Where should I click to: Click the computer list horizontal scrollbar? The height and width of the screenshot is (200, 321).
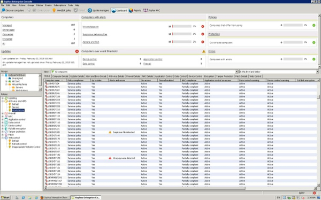click(146, 188)
